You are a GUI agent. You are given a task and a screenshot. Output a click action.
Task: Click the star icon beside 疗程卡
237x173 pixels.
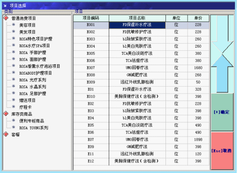click(13, 107)
